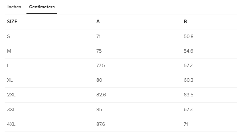Click the 54.6 value in M row
This screenshot has height=138, width=237.
point(188,51)
